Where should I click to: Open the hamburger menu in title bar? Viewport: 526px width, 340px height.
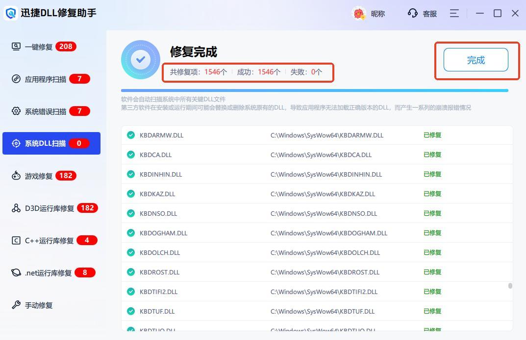tap(454, 14)
